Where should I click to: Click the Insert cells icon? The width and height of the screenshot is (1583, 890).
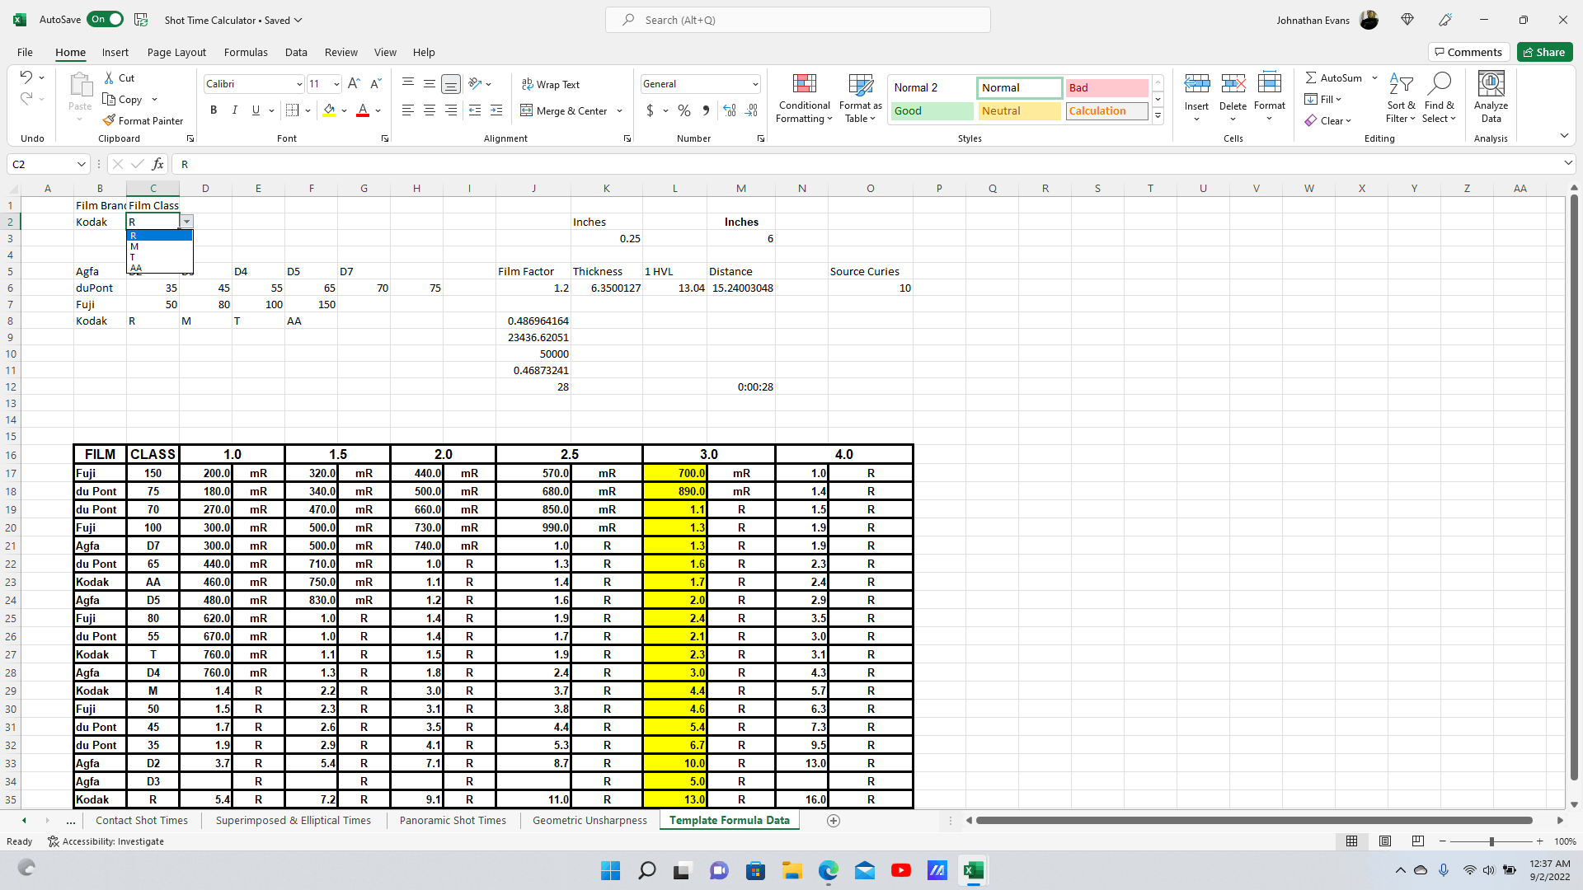(1196, 84)
